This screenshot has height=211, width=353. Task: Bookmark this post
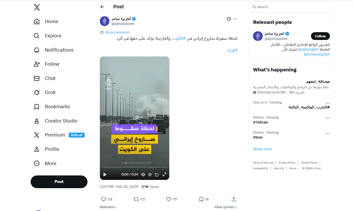(201, 199)
